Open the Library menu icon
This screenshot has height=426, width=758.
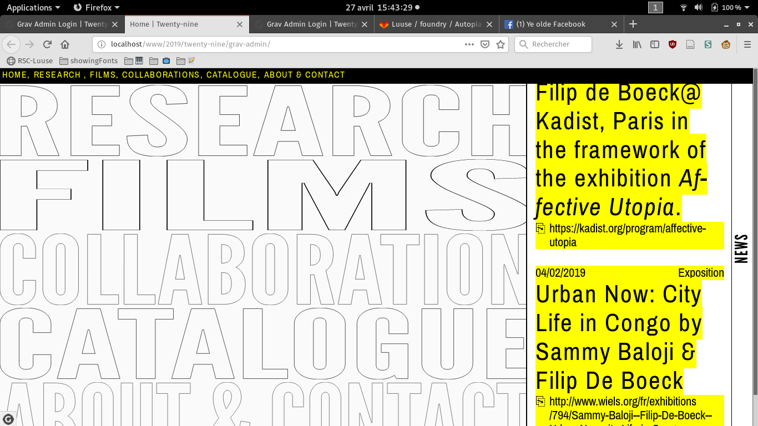tap(637, 44)
